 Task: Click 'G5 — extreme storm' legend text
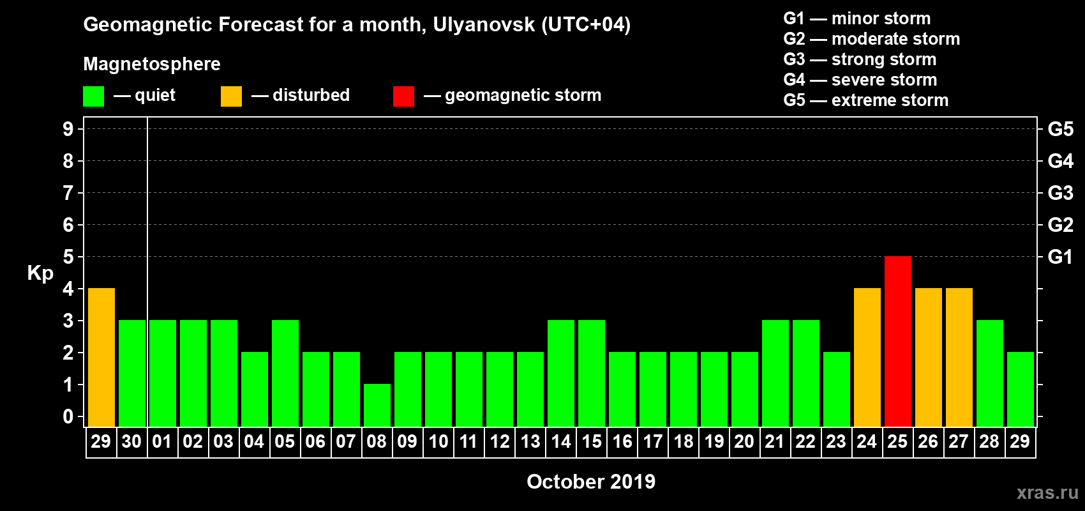pos(866,100)
